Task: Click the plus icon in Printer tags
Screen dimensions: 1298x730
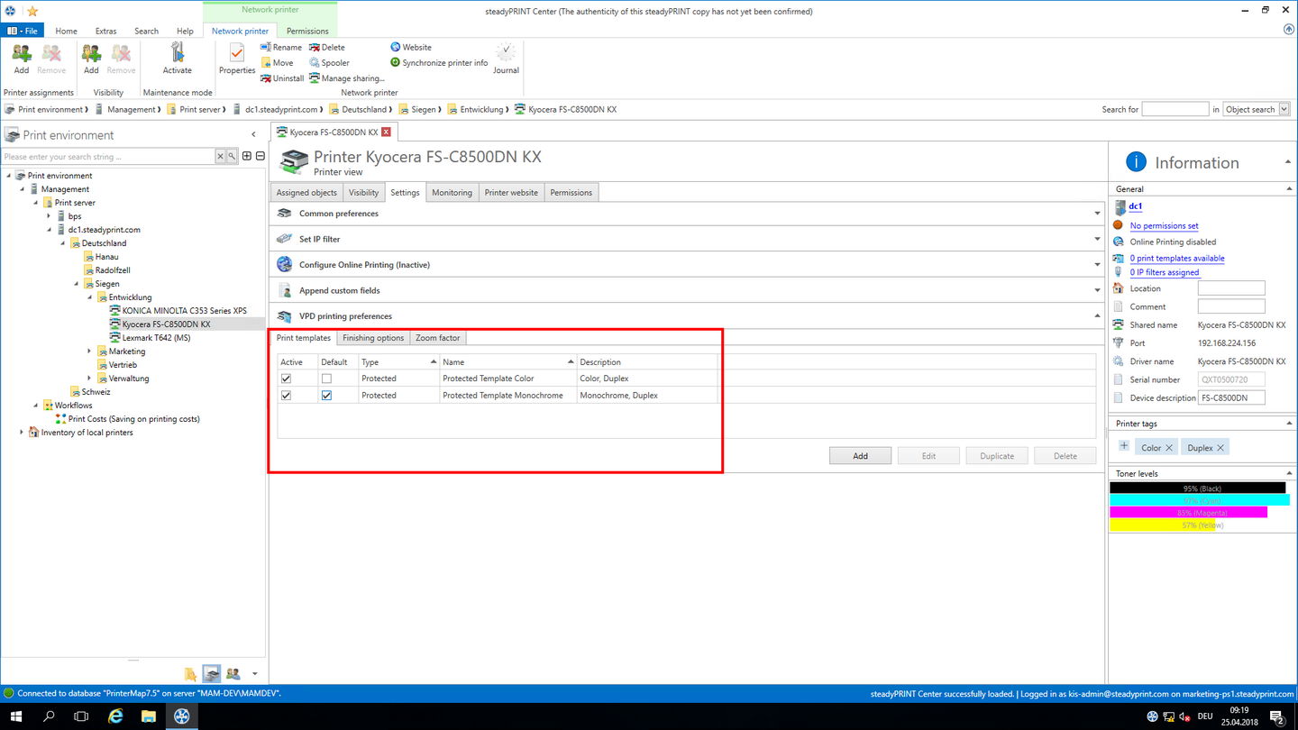Action: (x=1124, y=446)
